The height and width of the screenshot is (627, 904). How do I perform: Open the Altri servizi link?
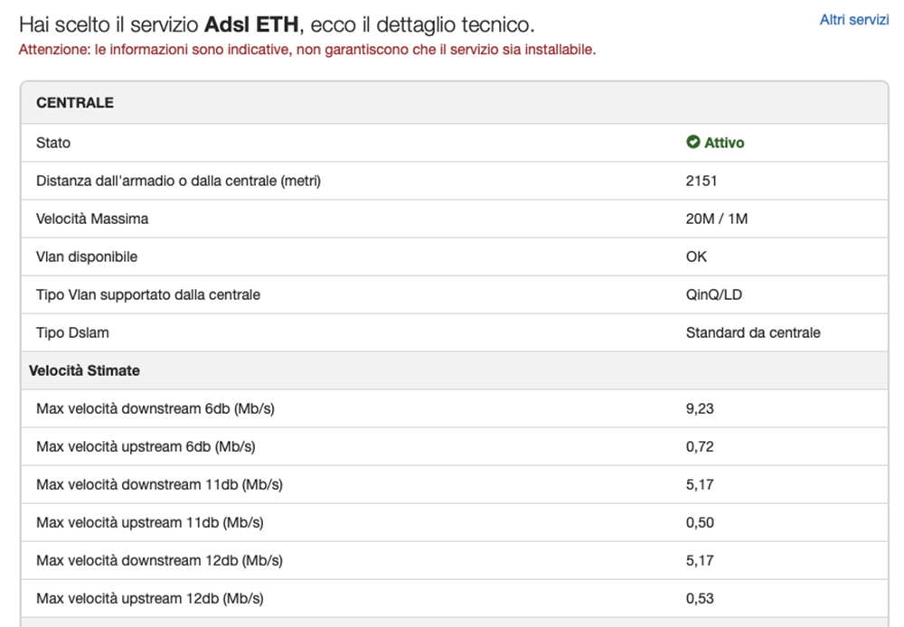pyautogui.click(x=854, y=20)
